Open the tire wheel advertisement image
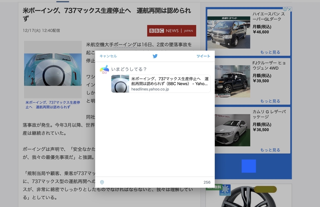The image size is (320, 207). coord(249,196)
